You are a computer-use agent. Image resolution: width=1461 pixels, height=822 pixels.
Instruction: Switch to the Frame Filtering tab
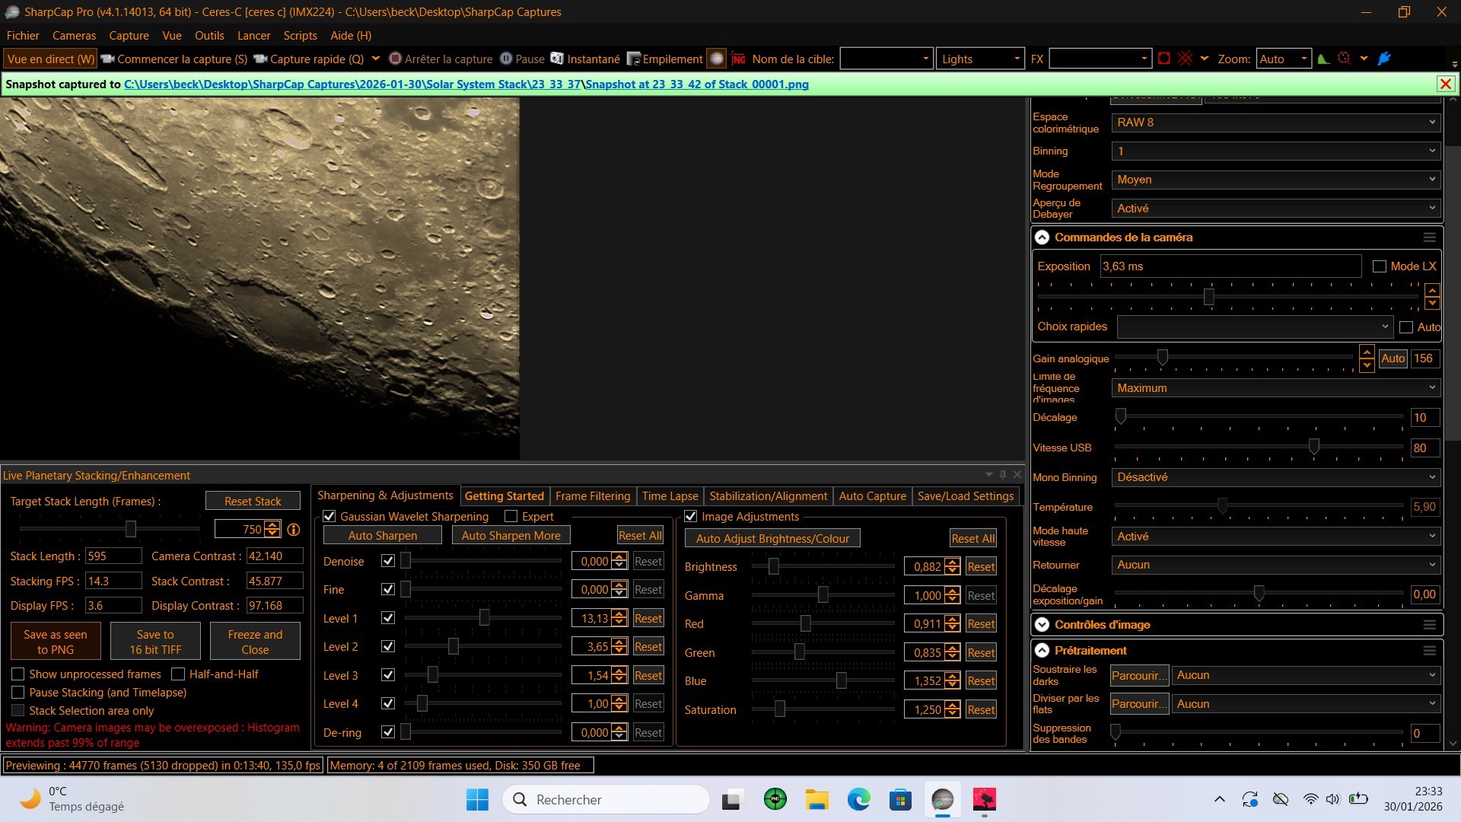(593, 496)
